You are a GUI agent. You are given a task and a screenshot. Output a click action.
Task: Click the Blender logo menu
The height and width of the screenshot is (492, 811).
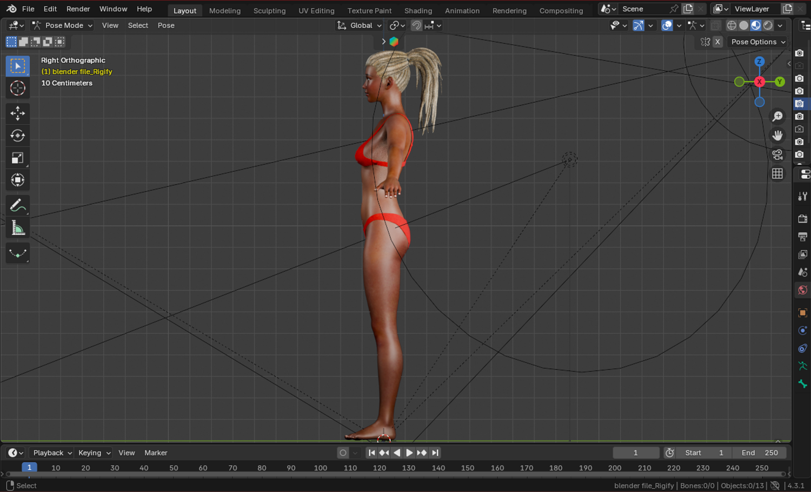pos(11,9)
